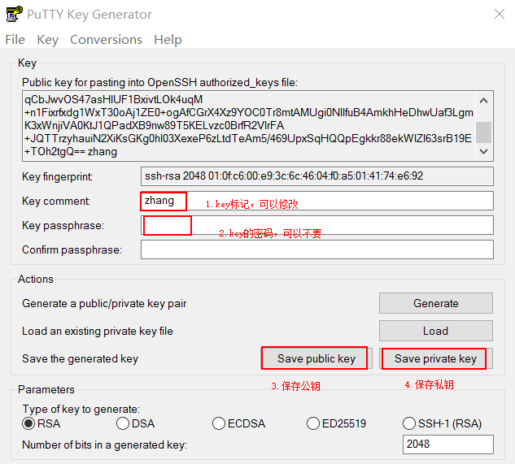The height and width of the screenshot is (464, 515).
Task: Click the number of bits field showing 2048
Action: [x=448, y=444]
